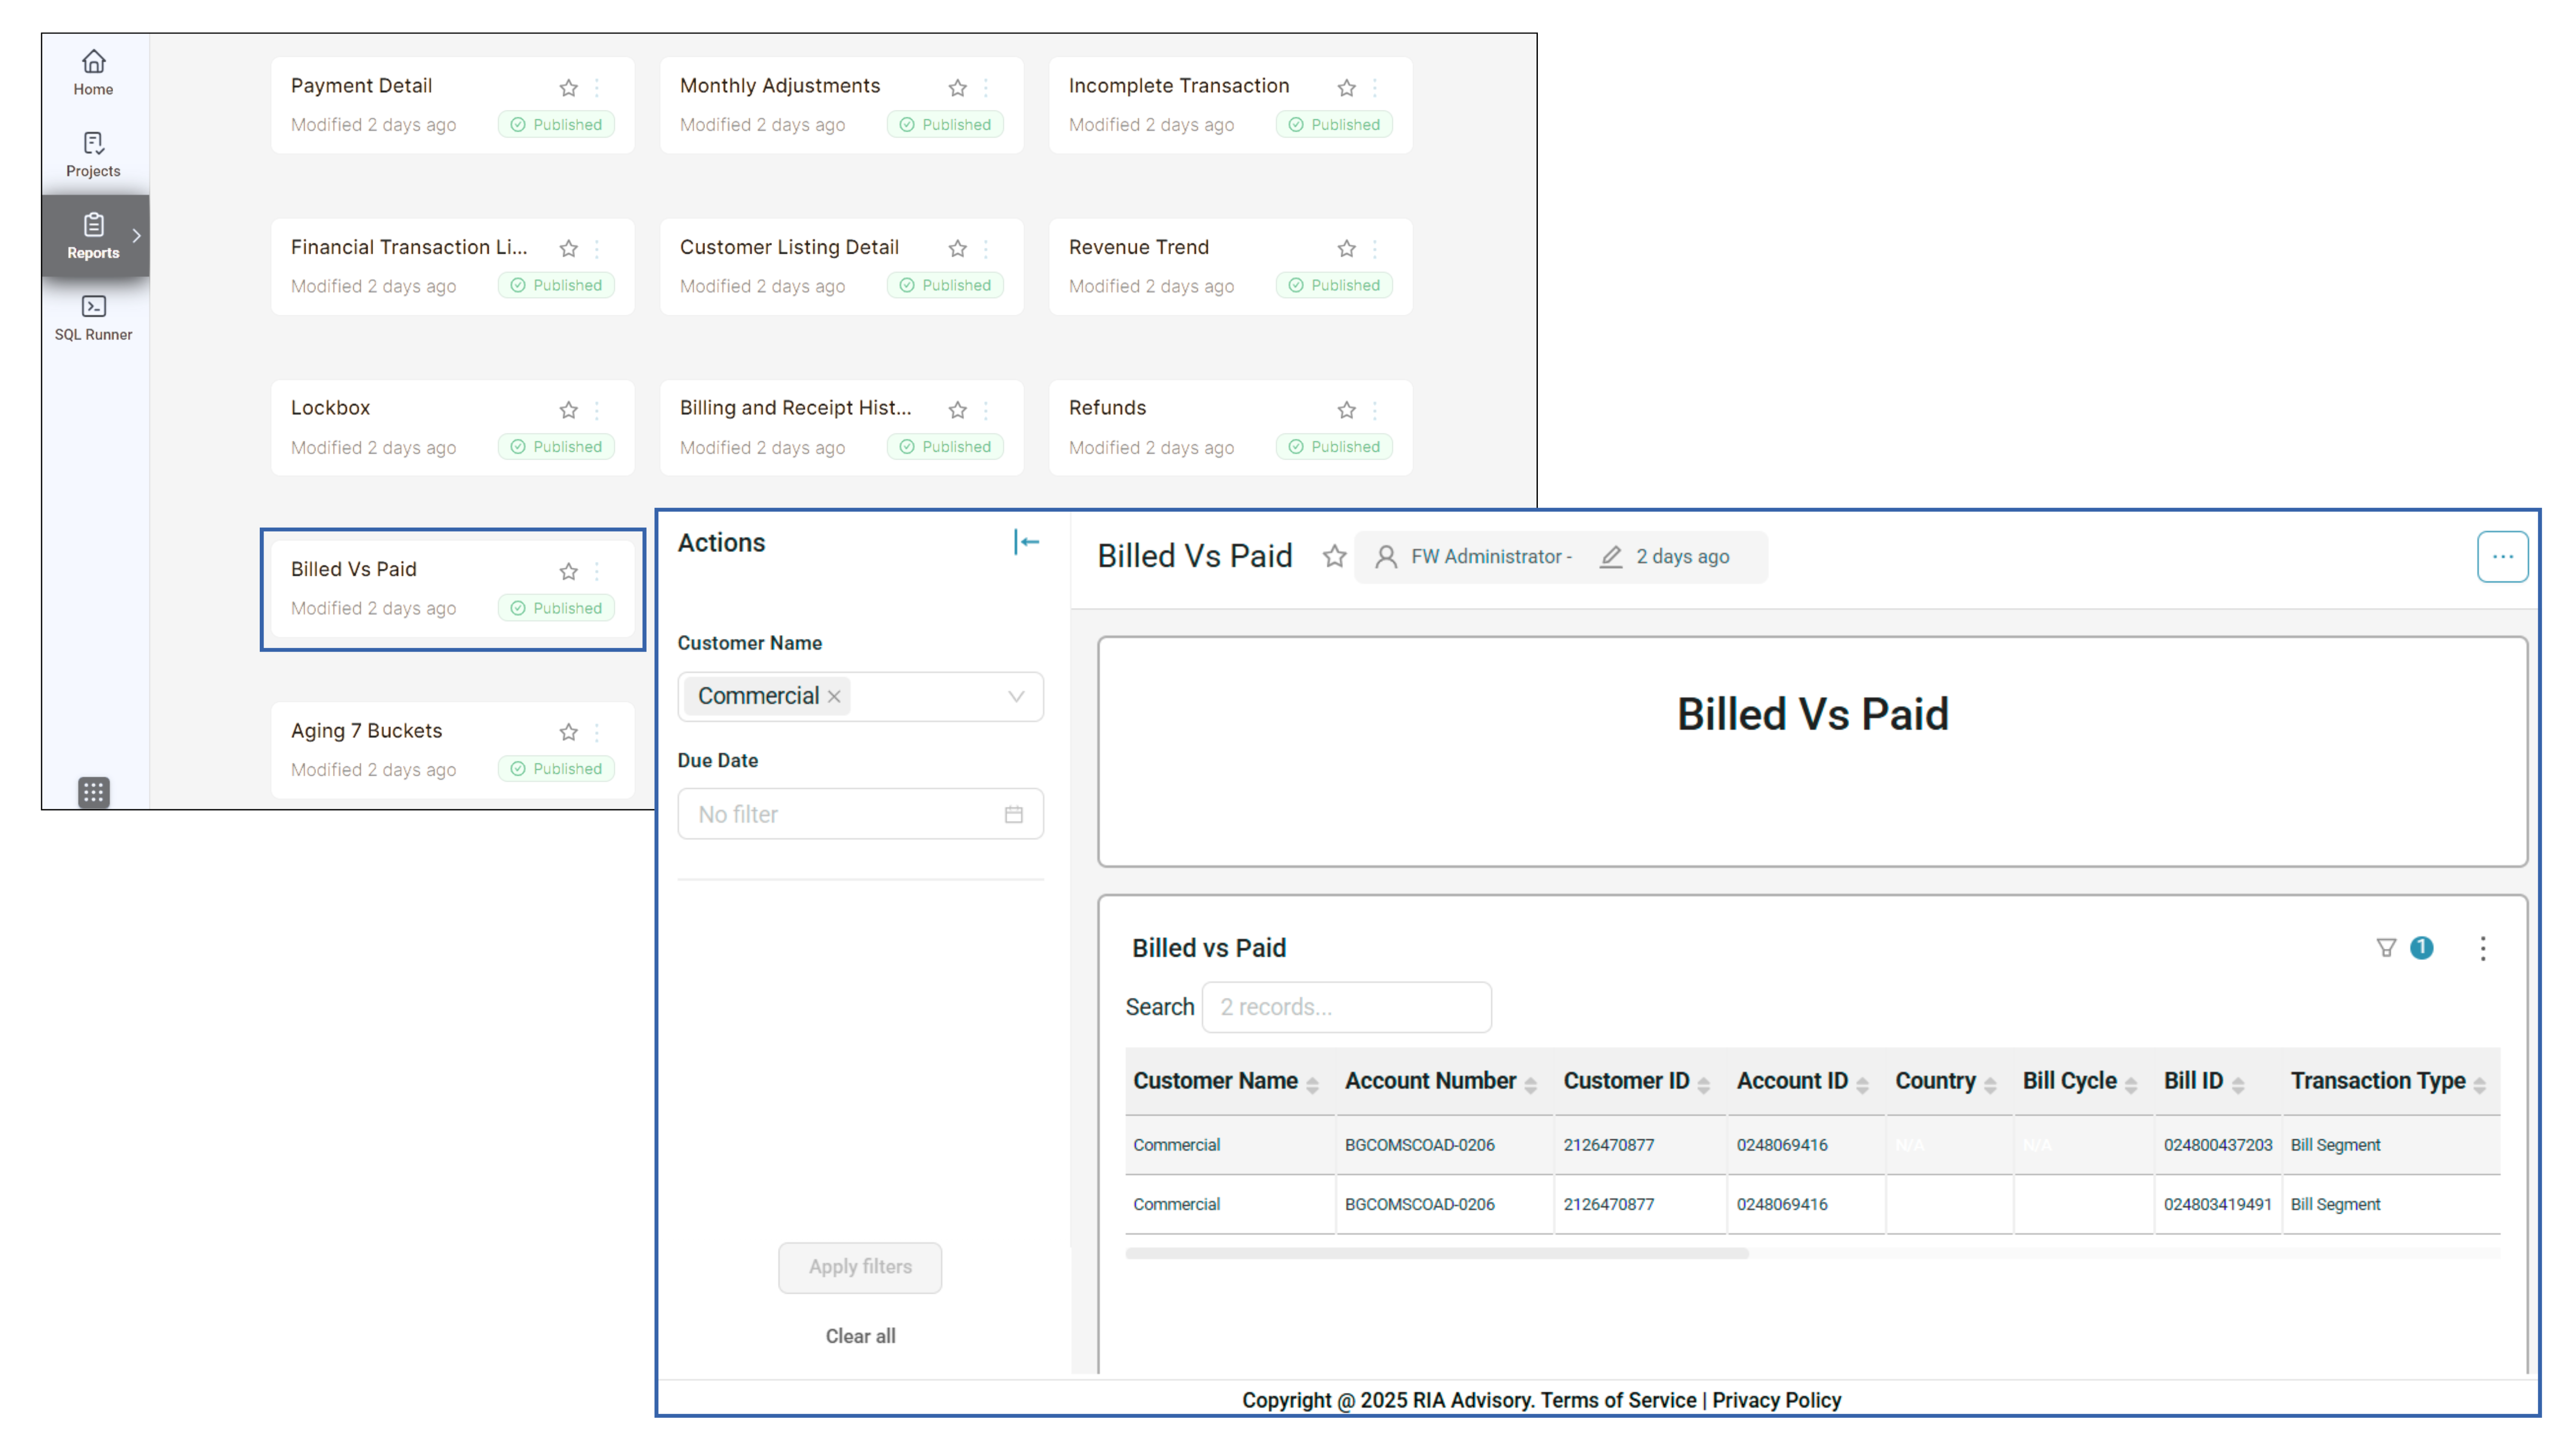Image resolution: width=2576 pixels, height=1449 pixels.
Task: Expand the Customer Name dropdown
Action: click(1015, 697)
